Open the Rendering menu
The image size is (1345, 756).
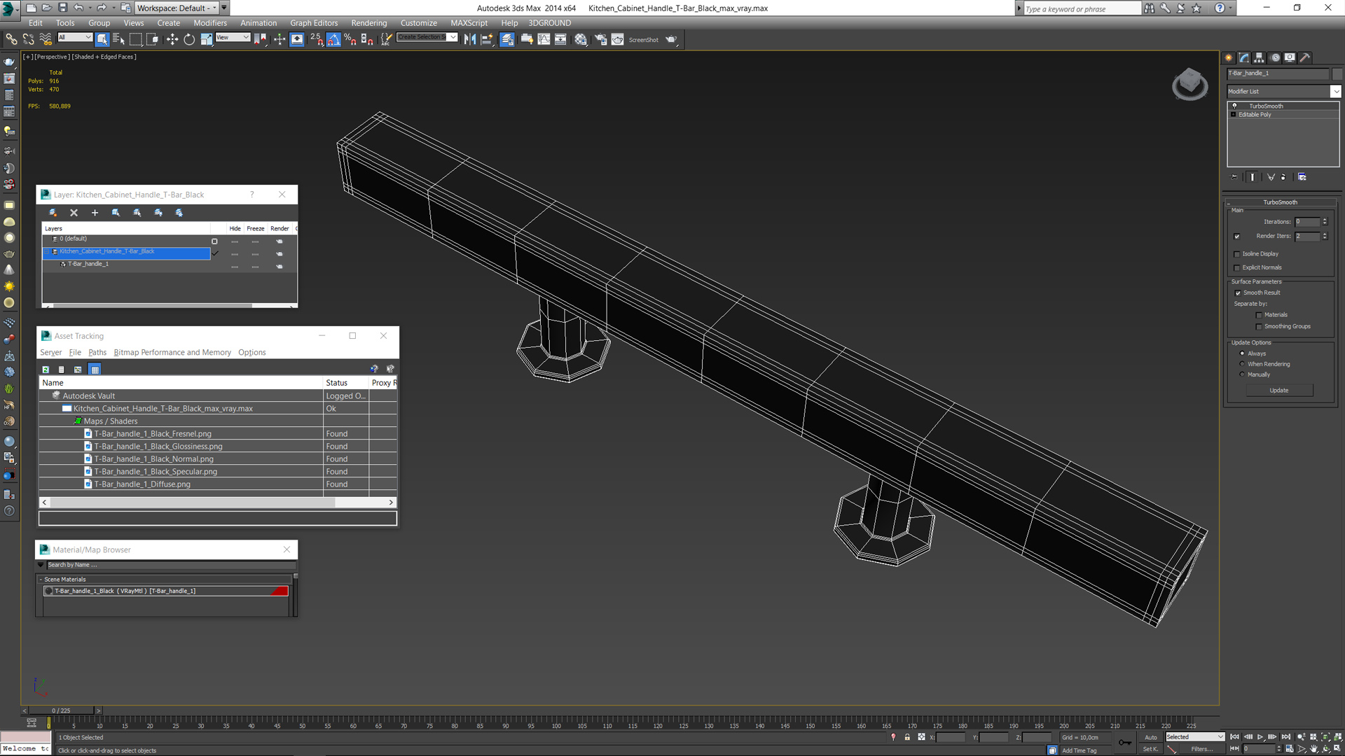tap(368, 23)
